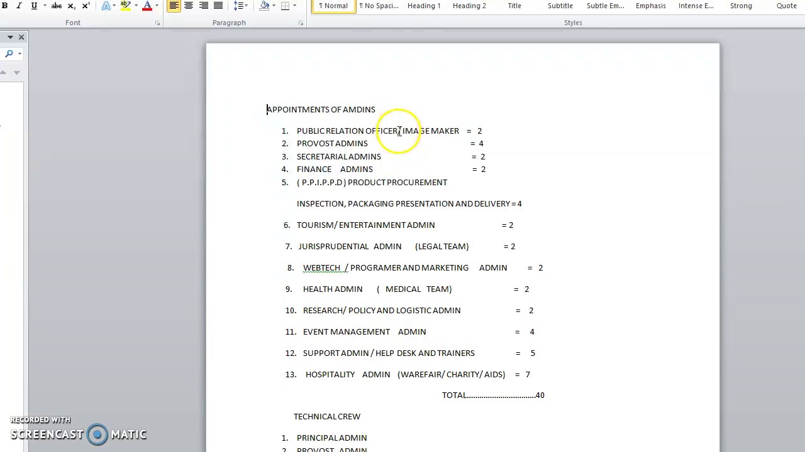Open the Shading color dropdown arrow
805x452 pixels.
tap(274, 6)
